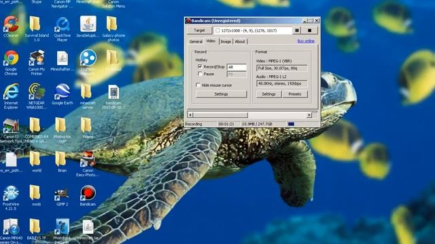Launch Google Earth from desktop
Viewport: 435px width, 244px height.
pyautogui.click(x=62, y=94)
